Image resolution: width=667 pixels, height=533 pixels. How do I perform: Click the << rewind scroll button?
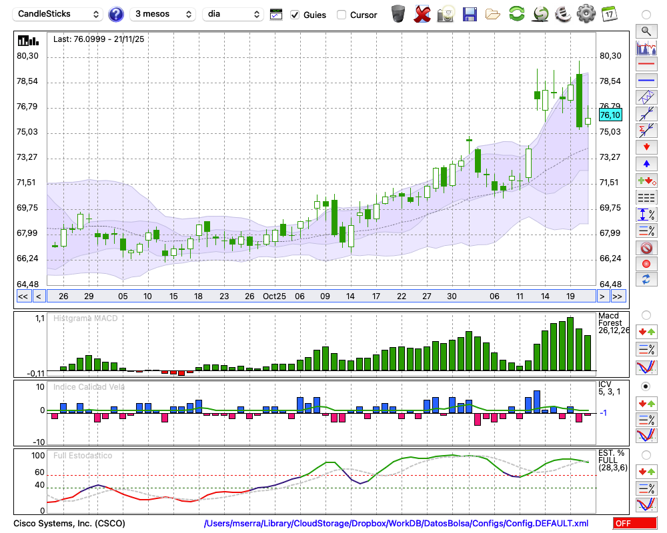click(x=23, y=296)
